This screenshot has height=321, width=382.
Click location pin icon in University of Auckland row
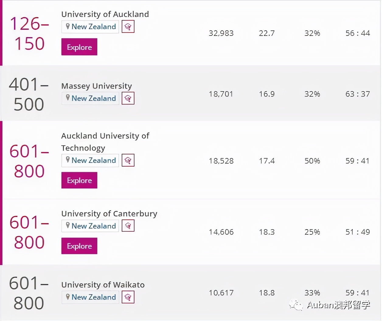click(68, 26)
